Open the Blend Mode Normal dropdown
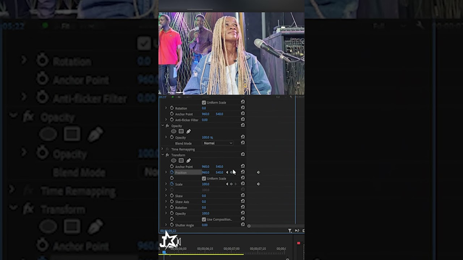This screenshot has height=260, width=463. [218, 143]
